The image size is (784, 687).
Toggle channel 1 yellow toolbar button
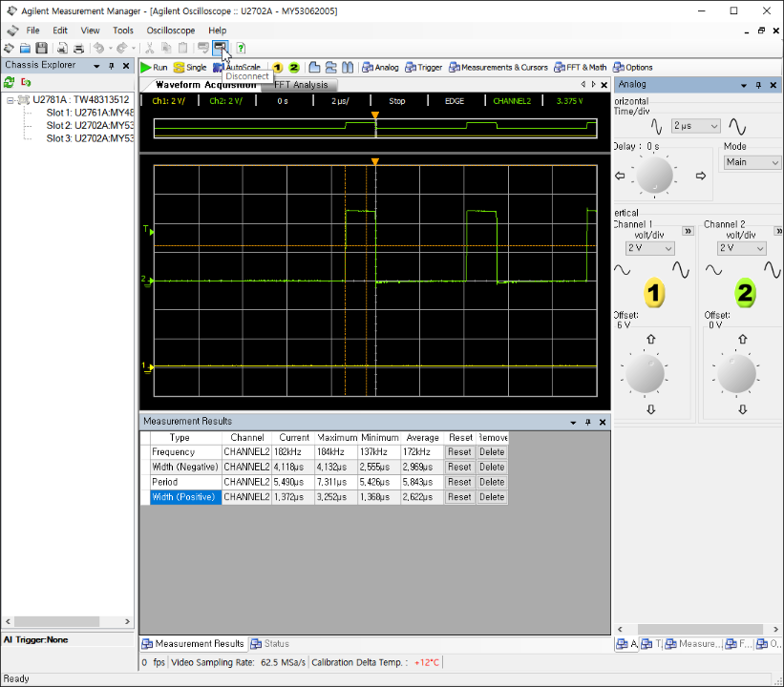point(278,68)
